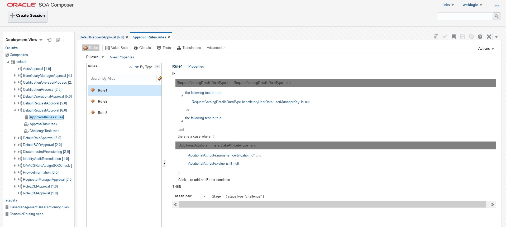Open CaseManagementBaseDictionary.rules

pos(39,207)
